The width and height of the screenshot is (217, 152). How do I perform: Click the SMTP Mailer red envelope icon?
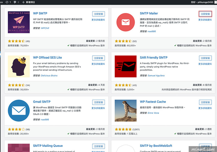point(126,22)
